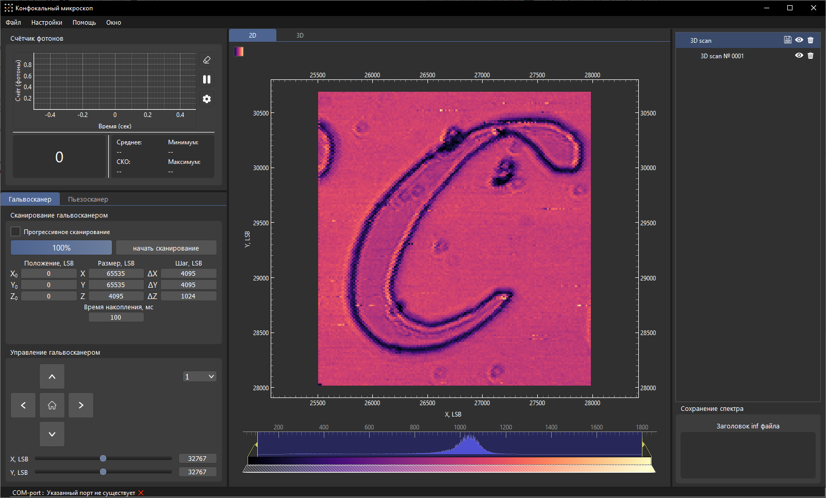Select the 2D view tab
This screenshot has width=826, height=498.
[253, 36]
